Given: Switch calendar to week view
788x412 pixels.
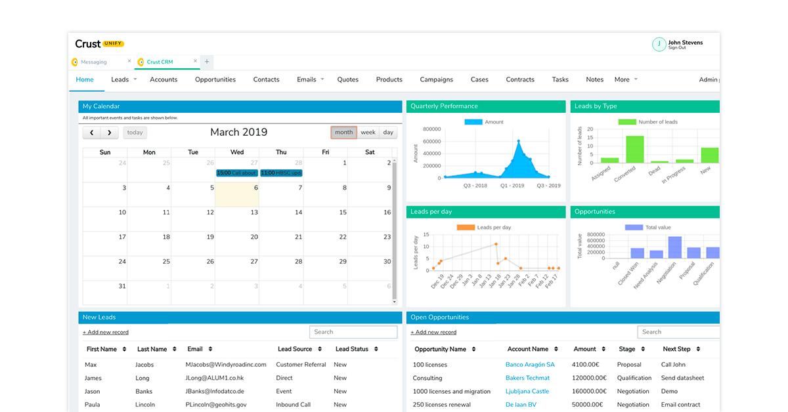Looking at the screenshot, I should [368, 133].
